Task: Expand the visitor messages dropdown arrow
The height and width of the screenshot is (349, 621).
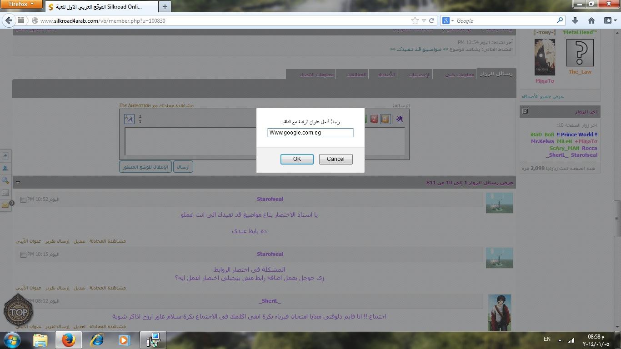Action: coord(18,183)
